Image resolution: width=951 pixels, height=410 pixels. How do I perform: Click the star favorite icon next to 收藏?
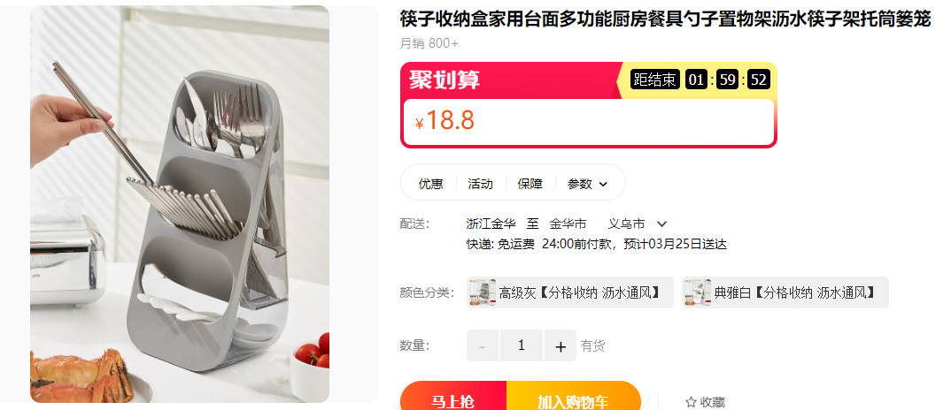click(691, 402)
